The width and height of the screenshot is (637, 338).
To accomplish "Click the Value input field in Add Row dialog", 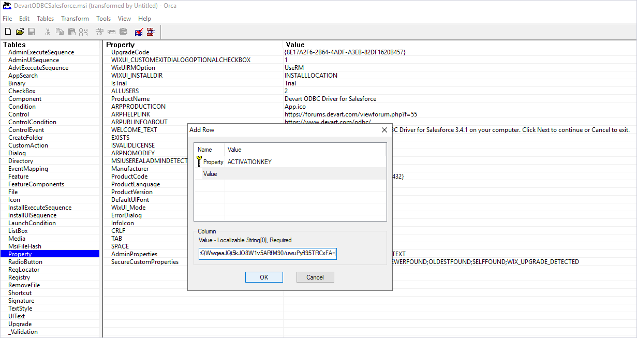I will (267, 253).
